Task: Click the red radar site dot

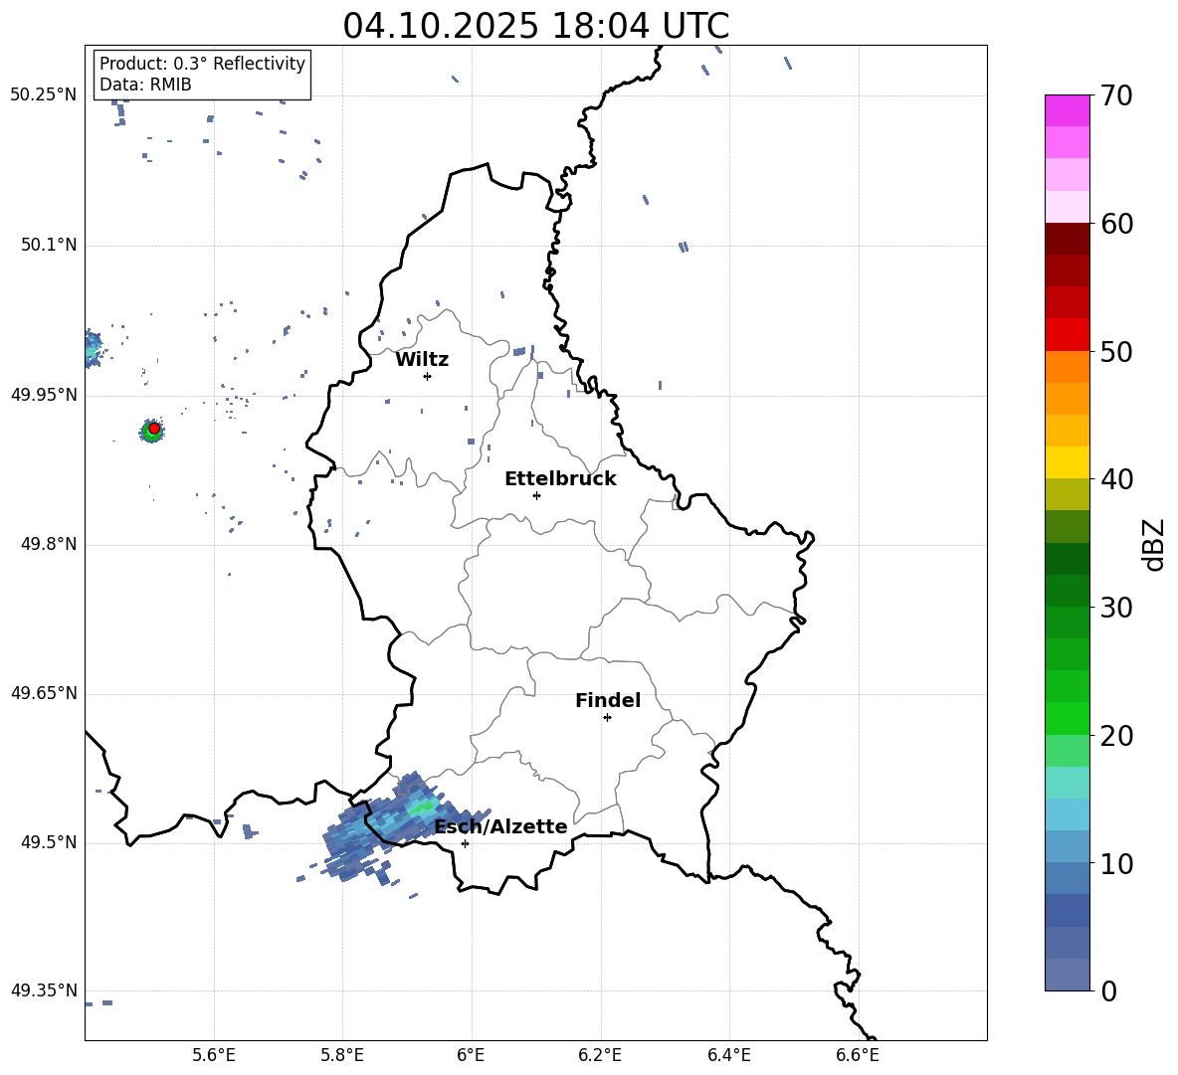Action: click(154, 428)
